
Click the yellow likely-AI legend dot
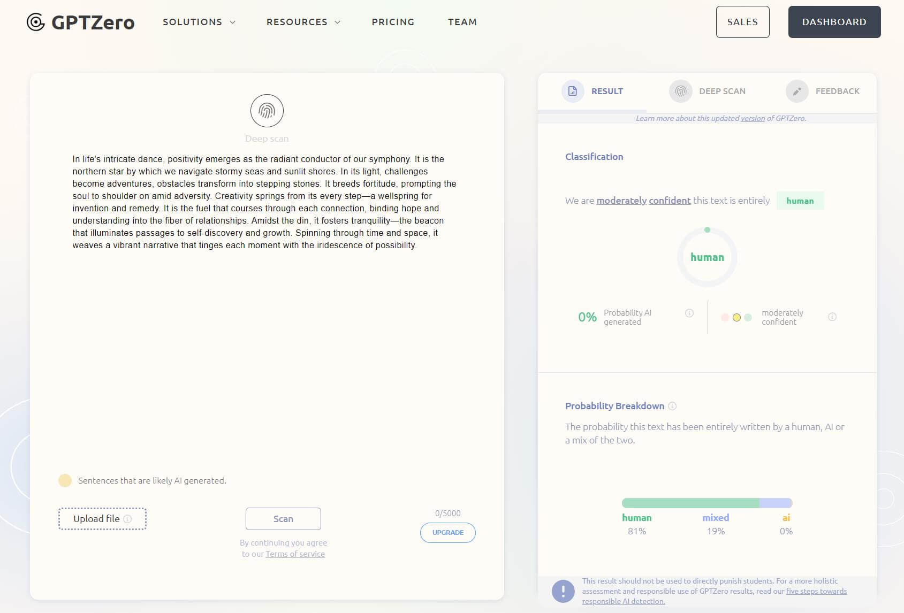coord(65,480)
